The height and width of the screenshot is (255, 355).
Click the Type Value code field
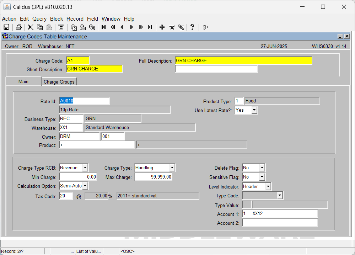[x=247, y=205]
